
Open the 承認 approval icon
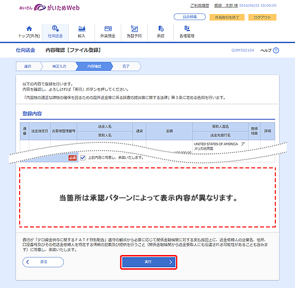pos(161,29)
